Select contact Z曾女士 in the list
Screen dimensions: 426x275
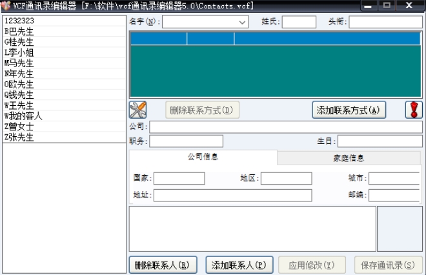[64, 127]
